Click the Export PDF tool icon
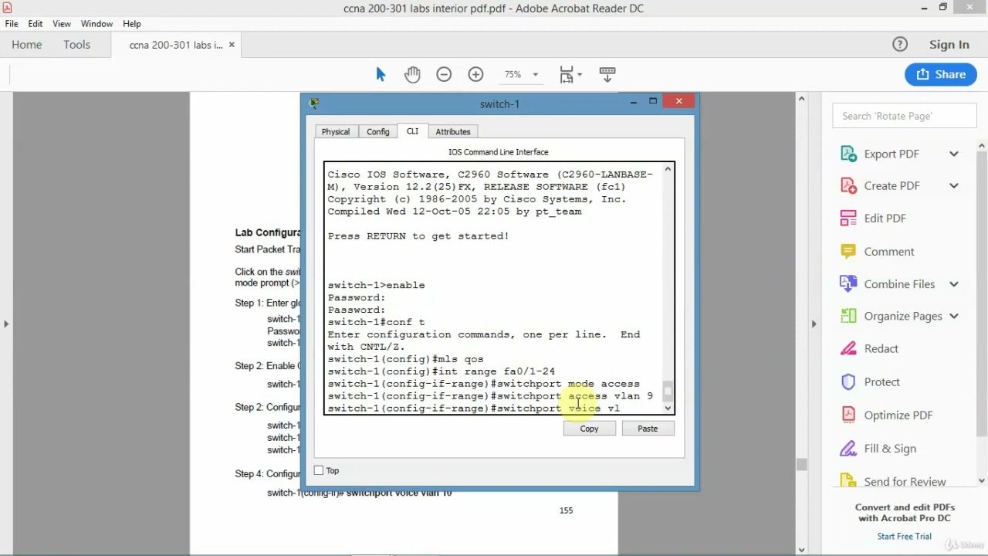This screenshot has height=556, width=988. (x=848, y=154)
